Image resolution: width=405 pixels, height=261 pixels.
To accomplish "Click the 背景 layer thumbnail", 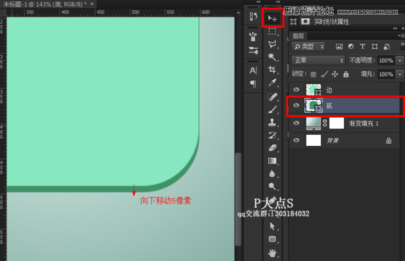I will point(314,140).
